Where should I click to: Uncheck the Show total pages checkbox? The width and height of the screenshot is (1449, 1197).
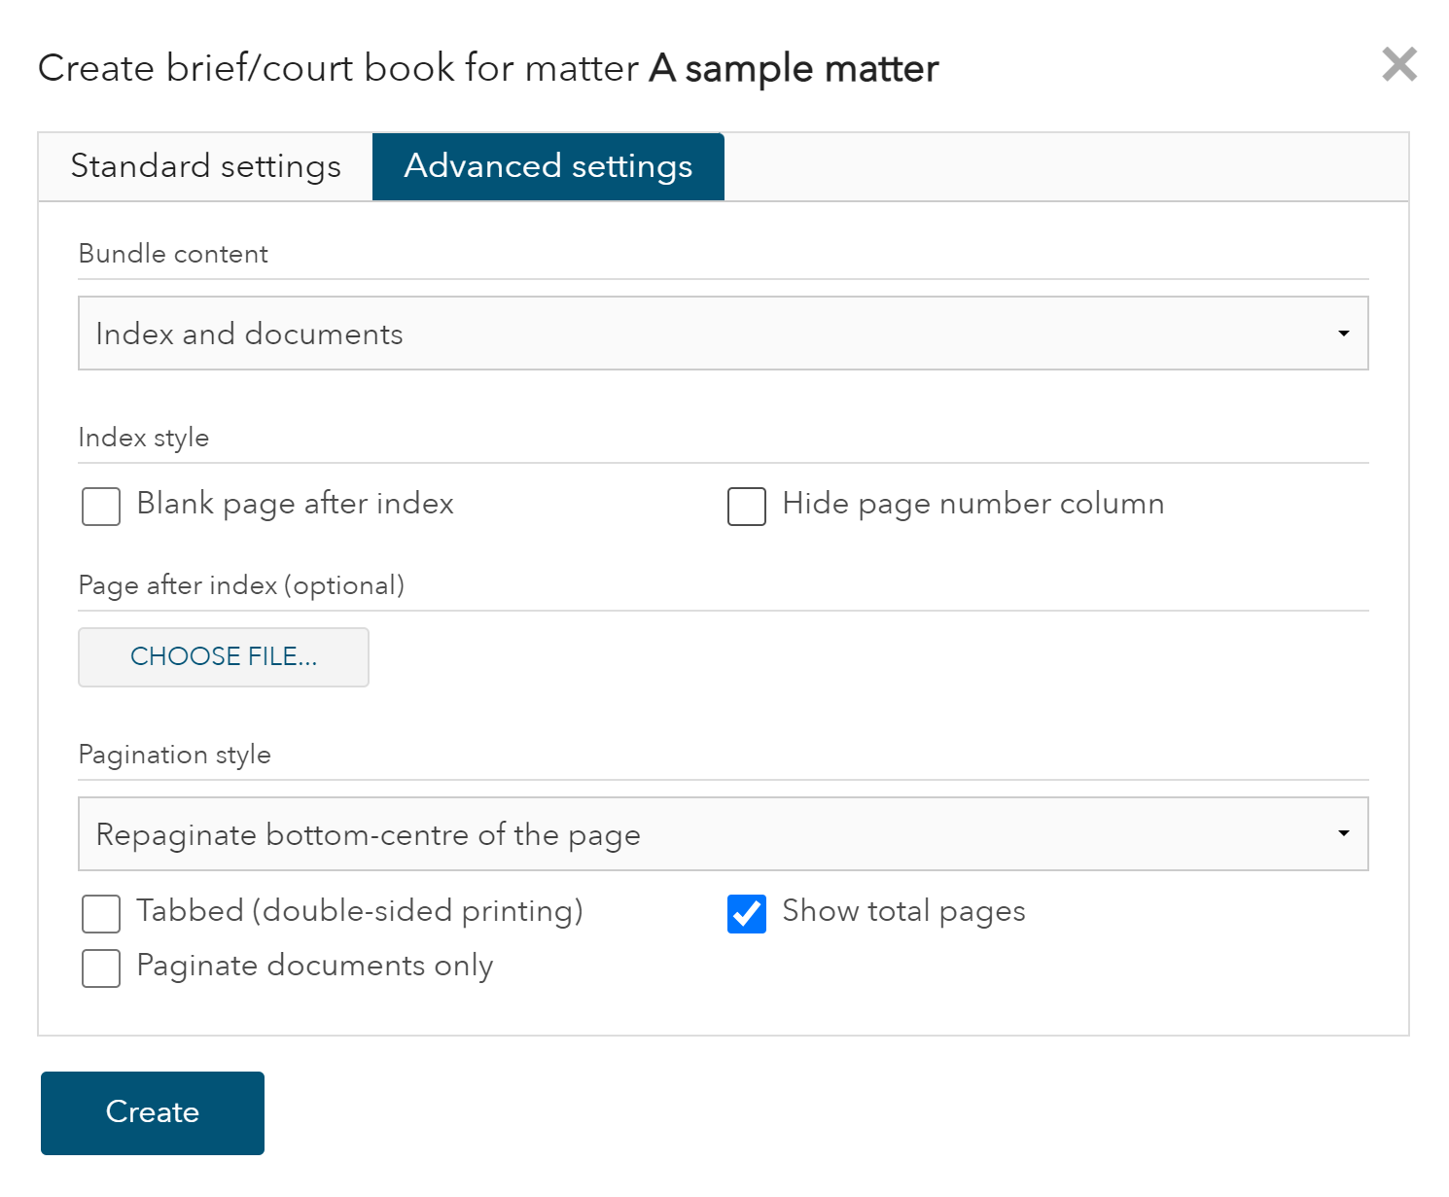click(747, 914)
